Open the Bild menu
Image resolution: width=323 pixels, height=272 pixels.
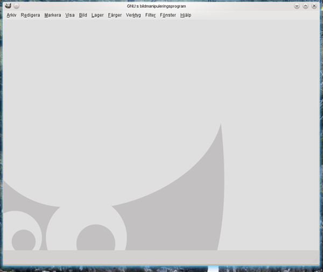pyautogui.click(x=83, y=15)
